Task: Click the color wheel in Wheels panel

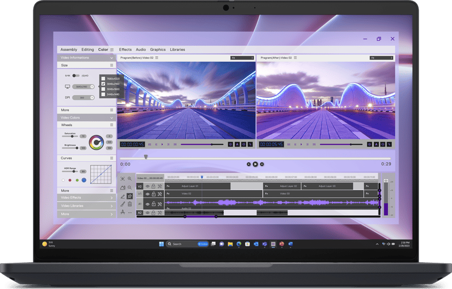Action: (x=96, y=142)
